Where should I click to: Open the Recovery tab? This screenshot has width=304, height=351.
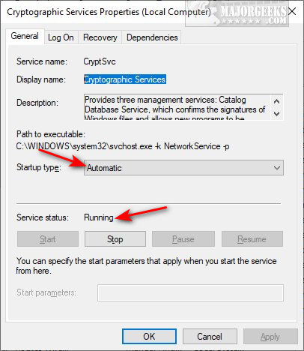100,37
